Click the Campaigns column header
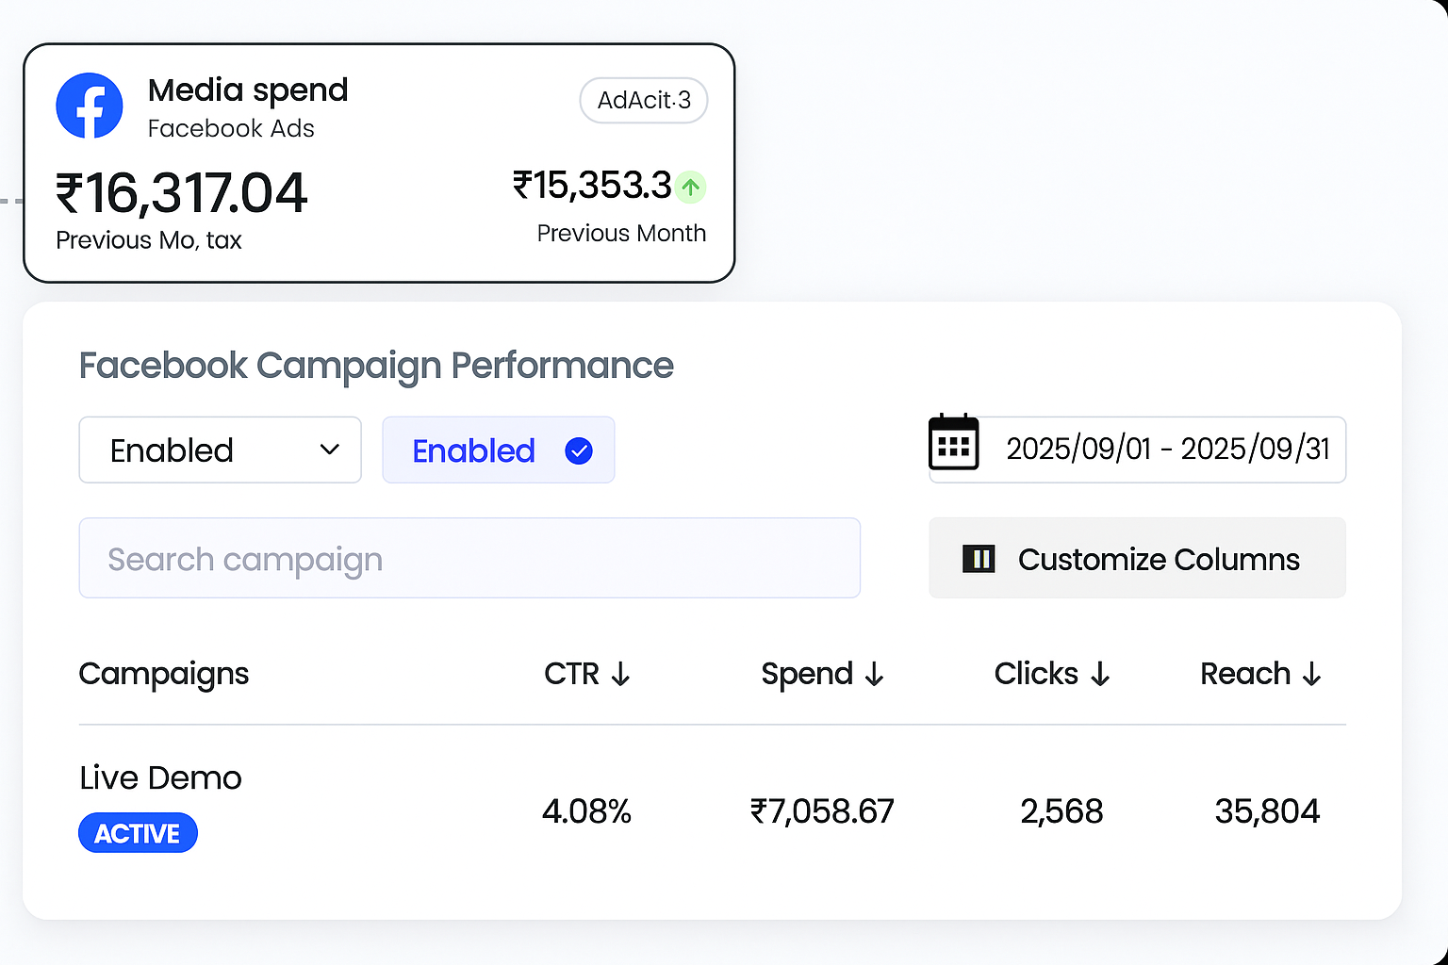 (164, 674)
